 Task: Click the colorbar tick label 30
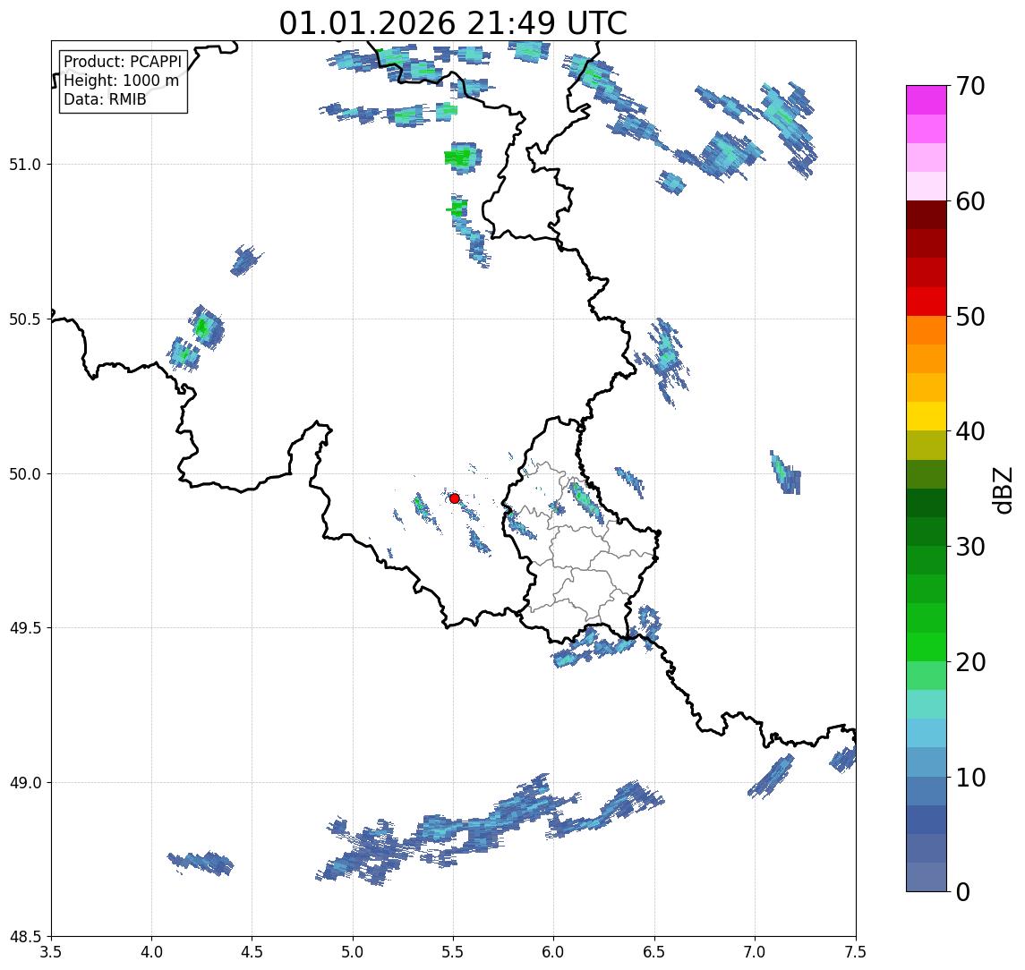pos(970,547)
